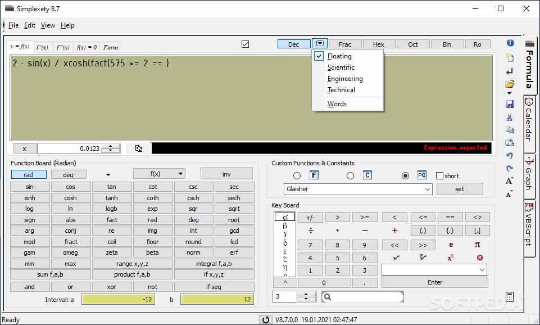Select the radio button beside C icon
Screen dimensions: 540x325
point(350,176)
